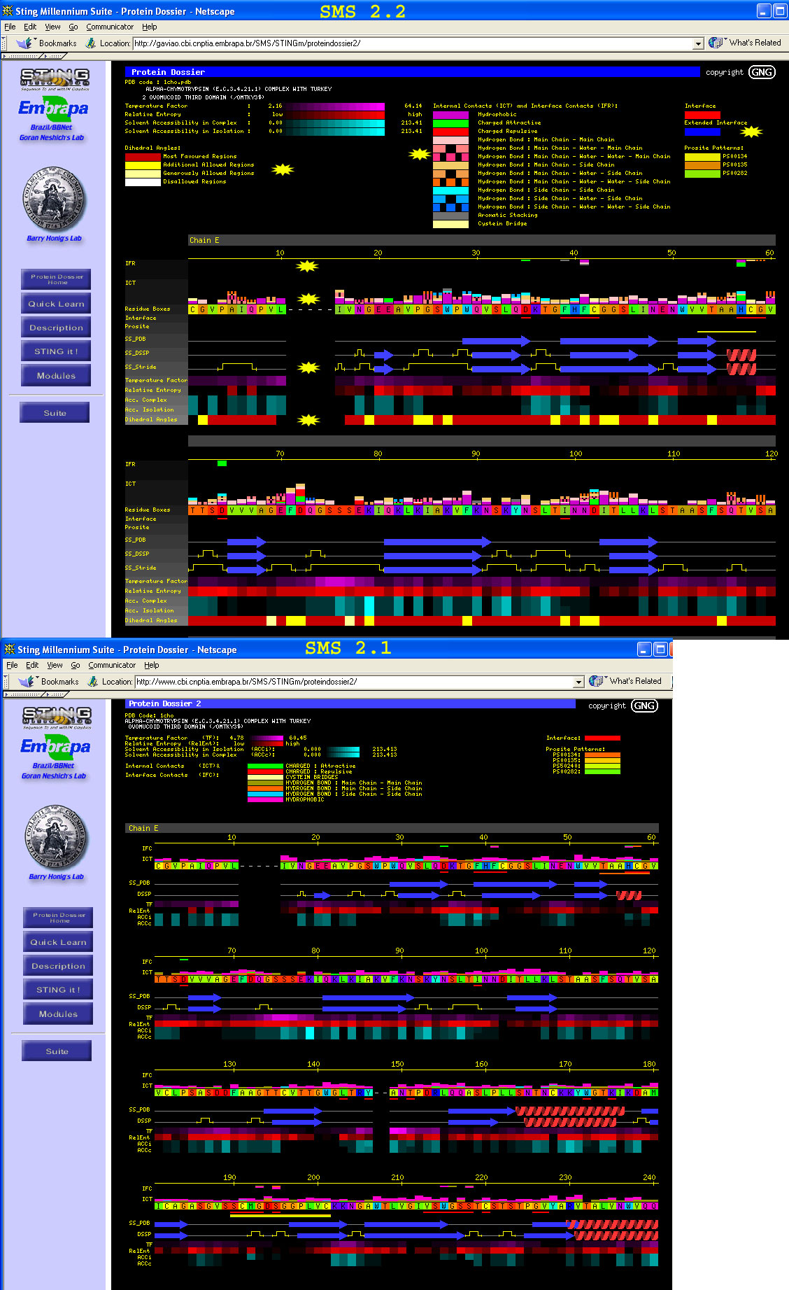Open the Edit menu in upper window
789x1290 pixels.
(x=30, y=27)
